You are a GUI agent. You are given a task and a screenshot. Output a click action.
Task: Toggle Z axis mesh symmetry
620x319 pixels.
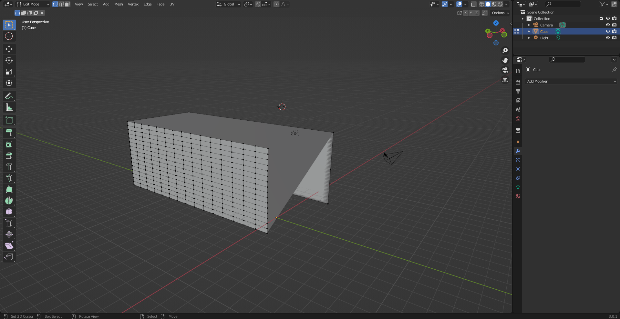[476, 13]
